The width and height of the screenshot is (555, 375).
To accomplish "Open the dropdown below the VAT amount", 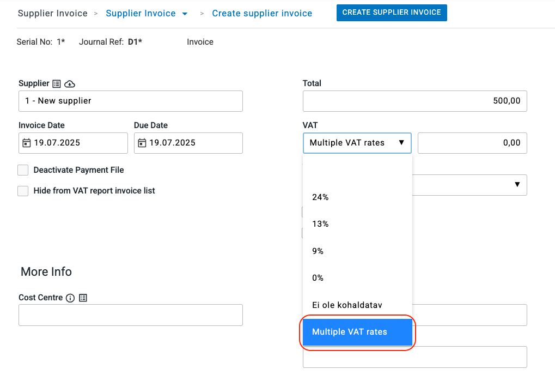I will [516, 185].
